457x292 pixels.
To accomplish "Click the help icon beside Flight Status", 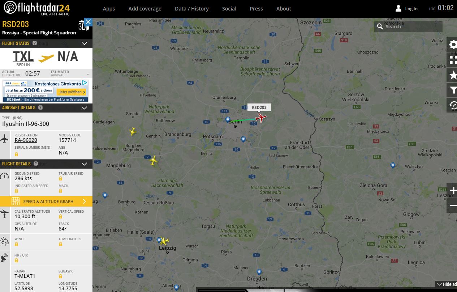I will 35,43.
